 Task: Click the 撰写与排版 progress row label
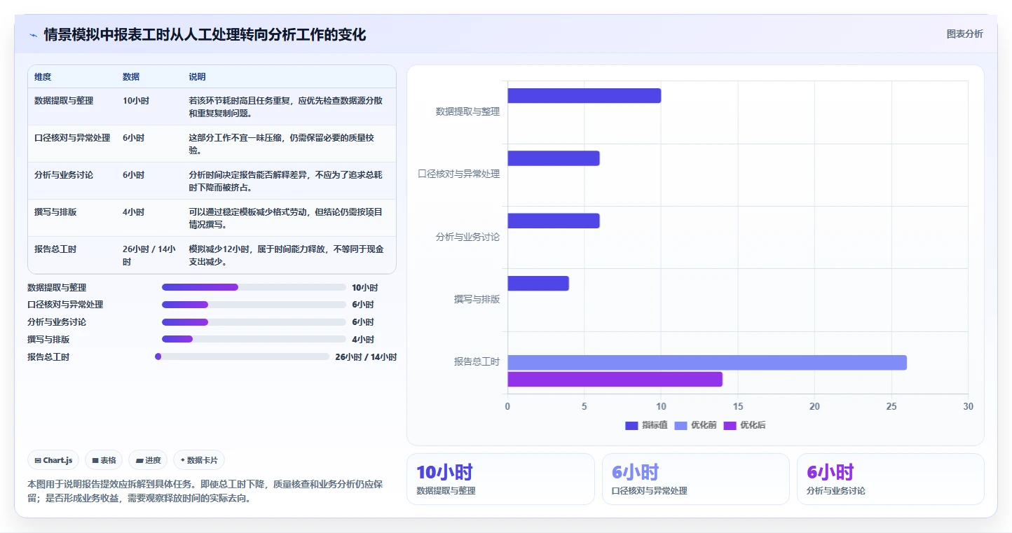(48, 339)
